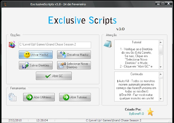Click the v3.0 version label
174x123 pixels.
click(120, 29)
